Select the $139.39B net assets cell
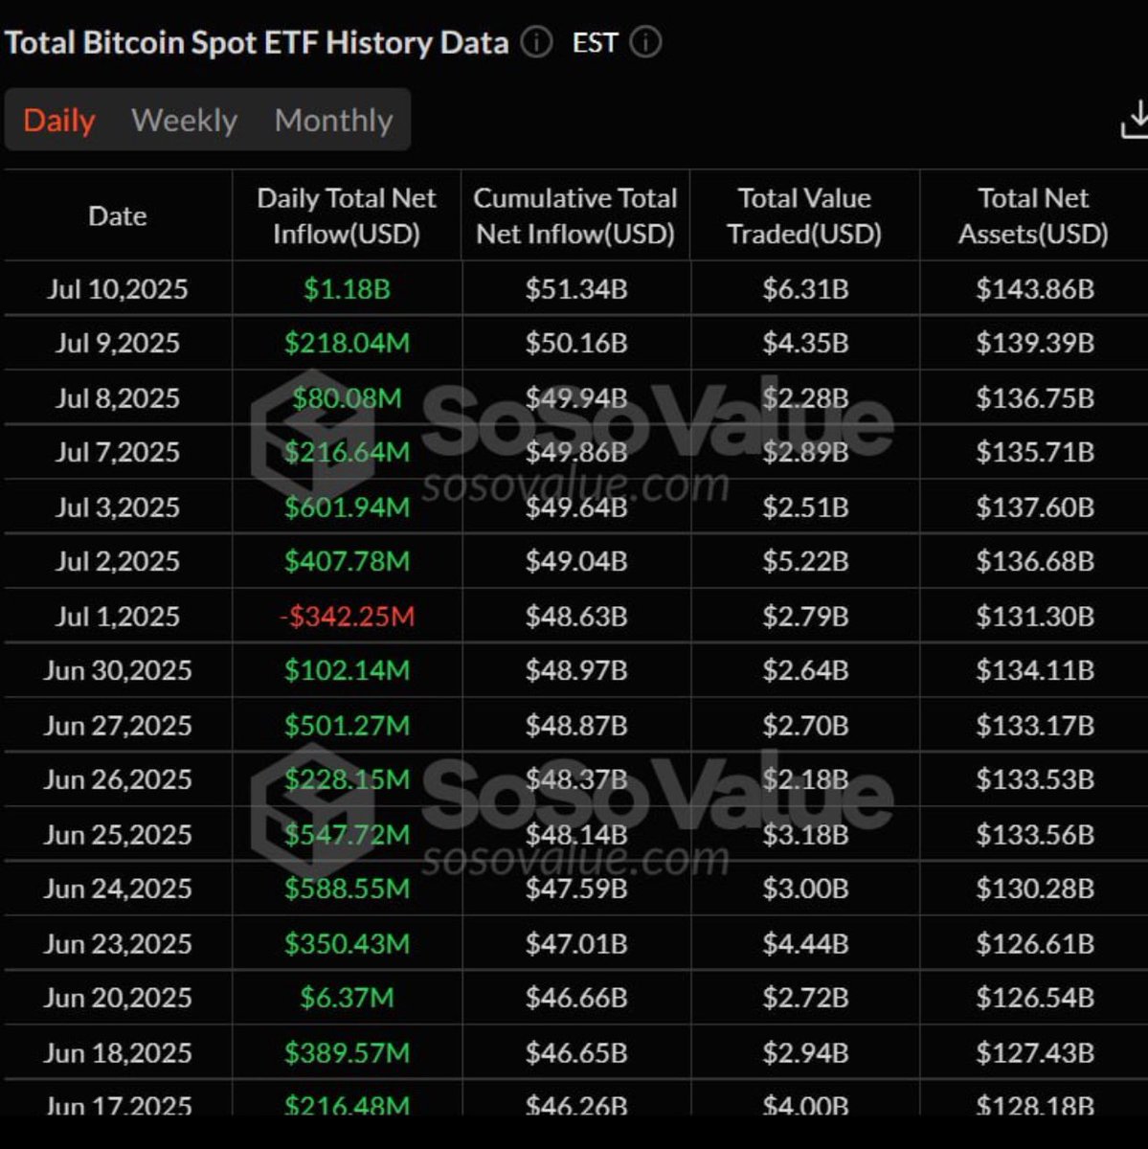This screenshot has width=1148, height=1149. pyautogui.click(x=1035, y=344)
